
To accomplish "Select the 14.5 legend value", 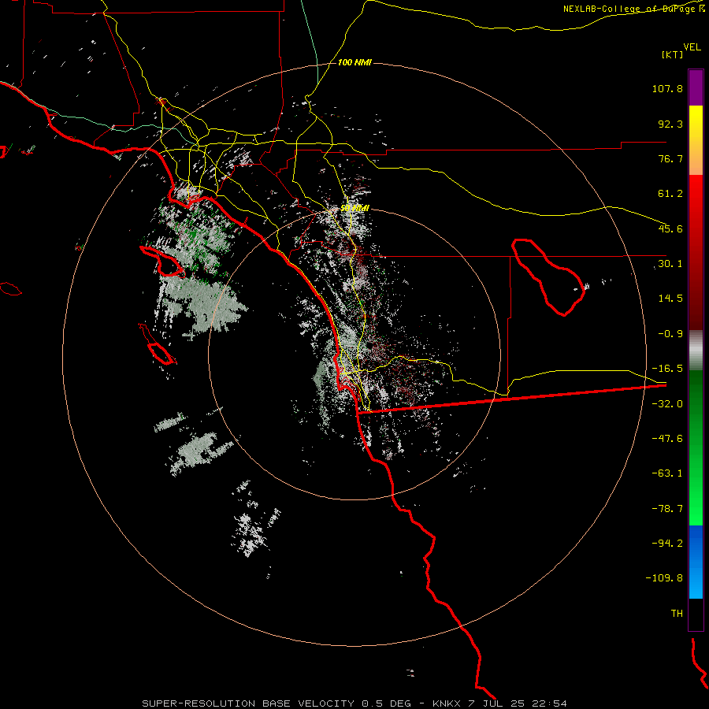I will (x=670, y=299).
